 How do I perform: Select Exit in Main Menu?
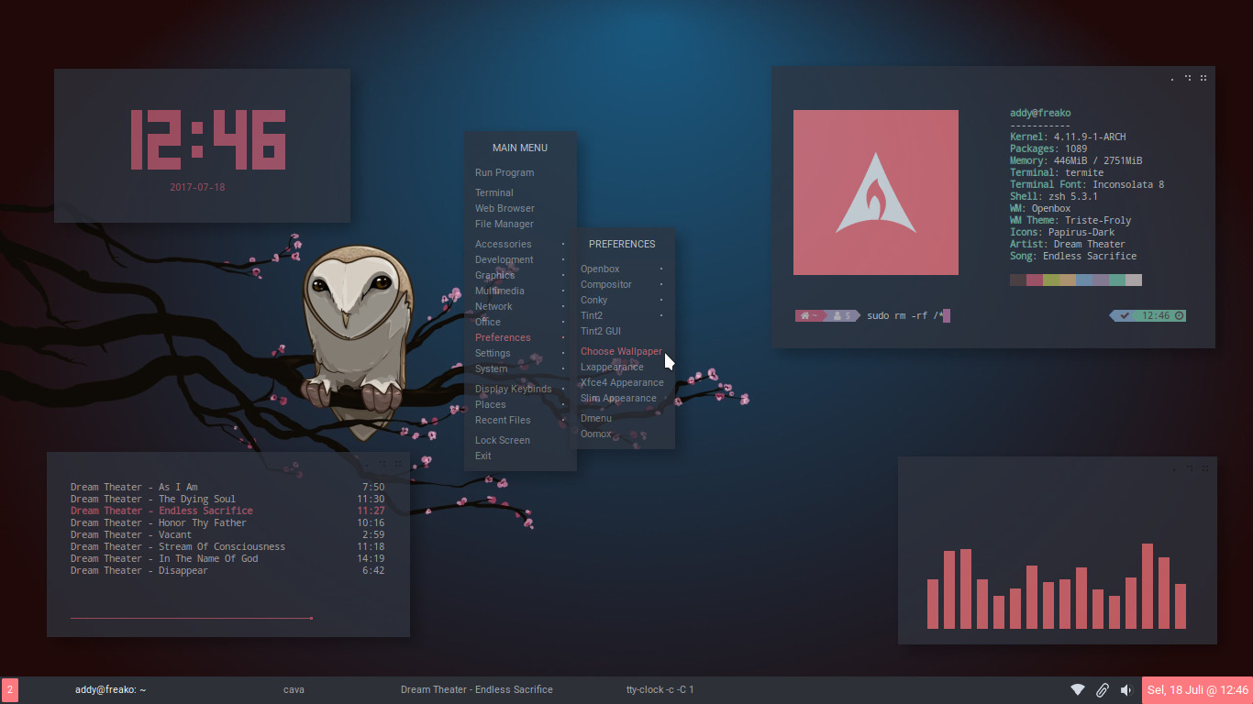(520, 456)
